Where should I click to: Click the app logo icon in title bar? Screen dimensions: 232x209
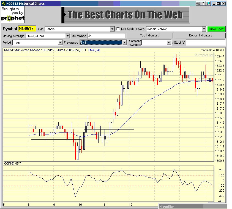tap(4, 3)
